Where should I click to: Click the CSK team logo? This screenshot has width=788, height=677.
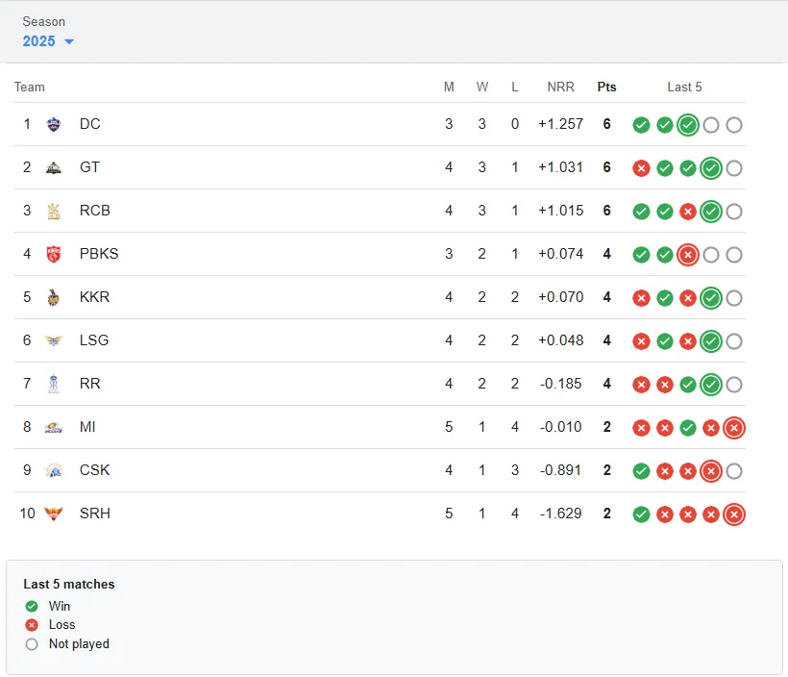[54, 470]
